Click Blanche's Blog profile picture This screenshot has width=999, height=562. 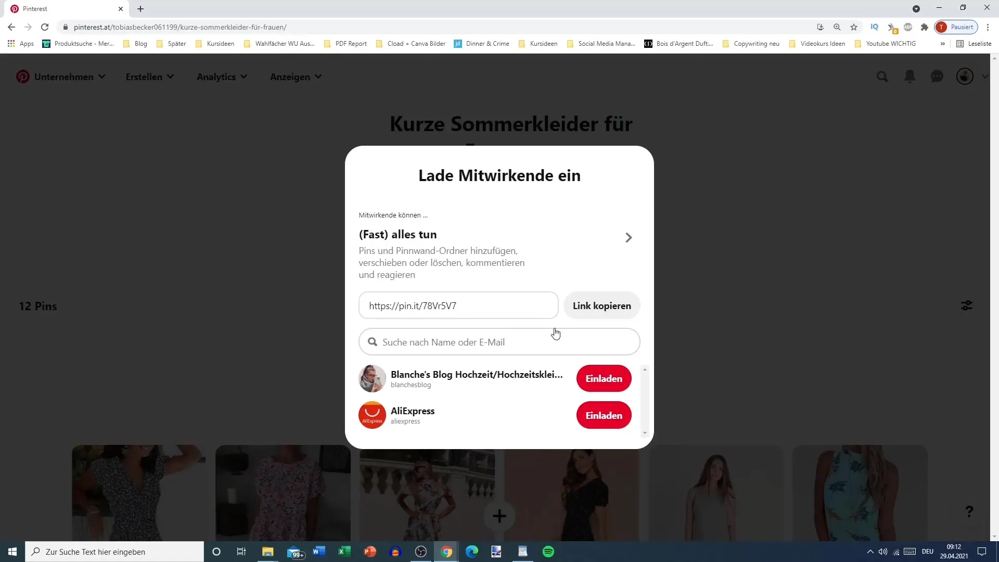pos(372,378)
